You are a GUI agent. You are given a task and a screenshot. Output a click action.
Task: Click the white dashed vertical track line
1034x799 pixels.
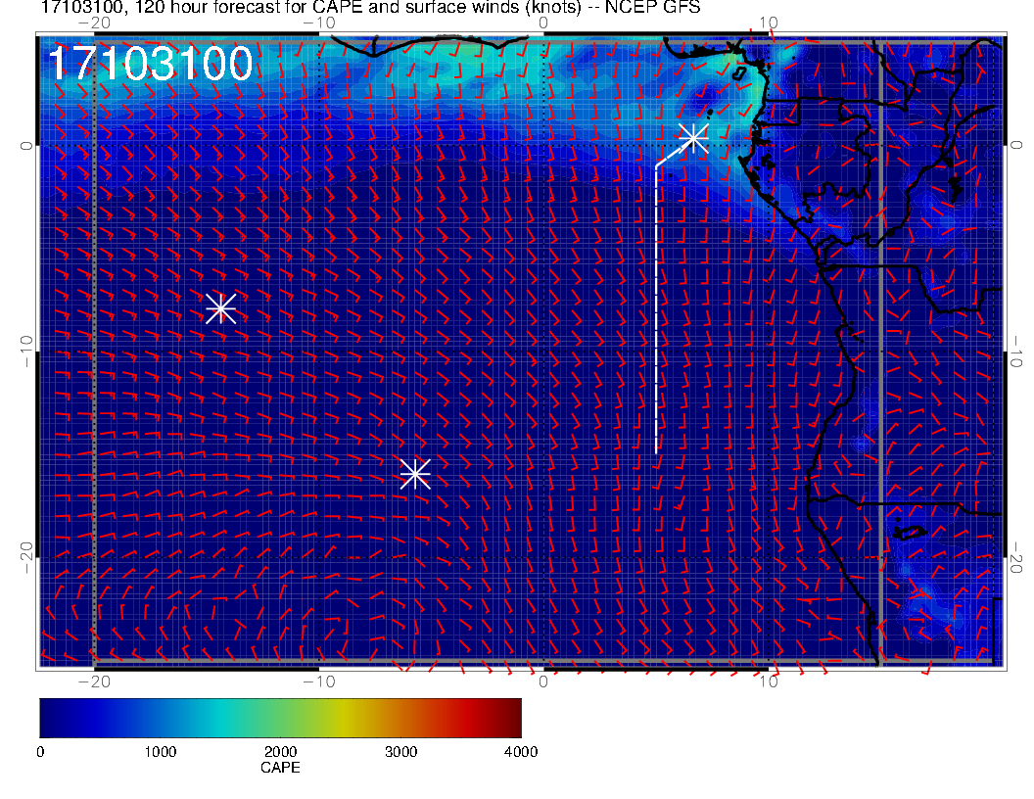tap(656, 313)
